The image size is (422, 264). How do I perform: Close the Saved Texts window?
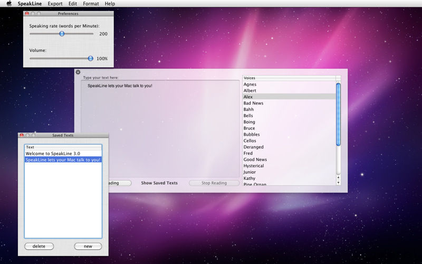22,135
